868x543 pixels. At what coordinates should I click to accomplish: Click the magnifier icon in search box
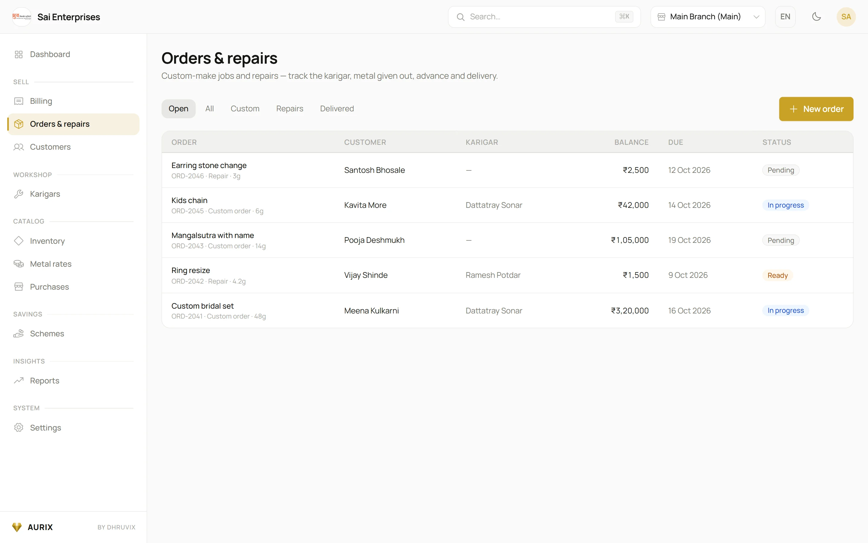(x=461, y=17)
